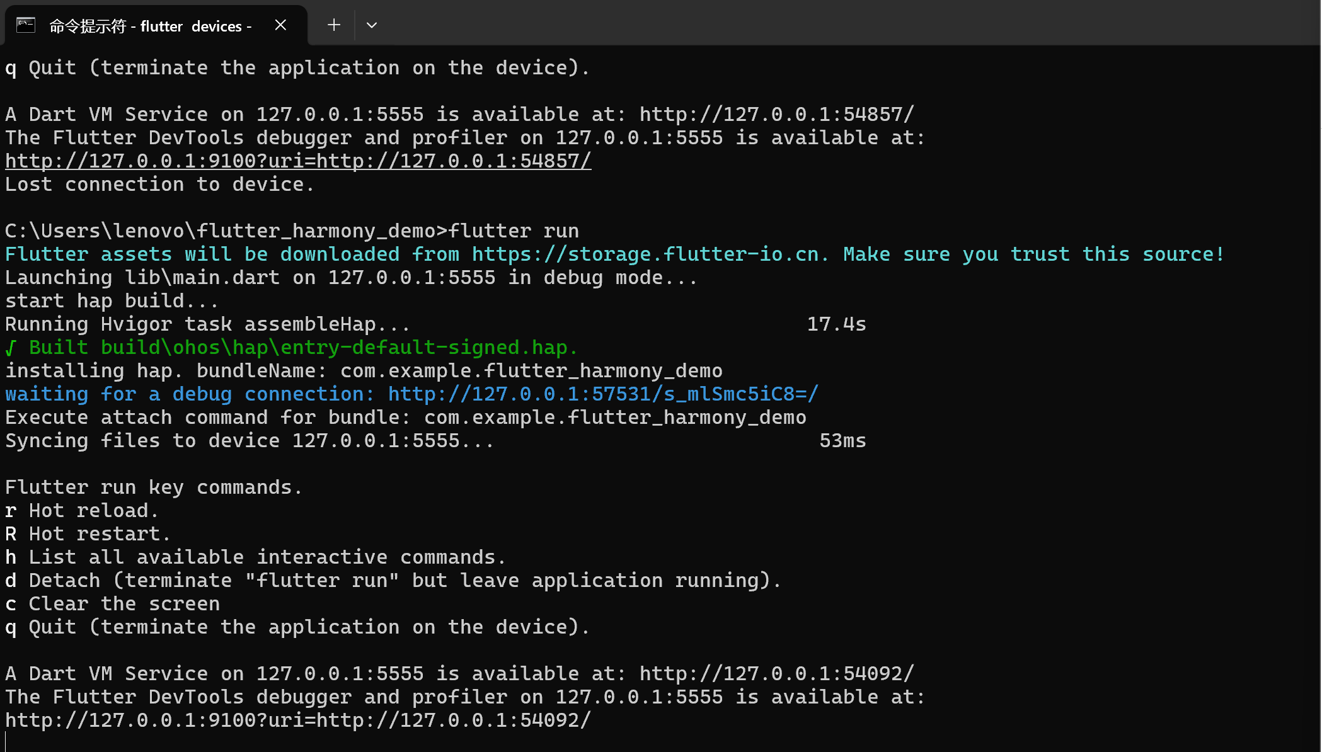This screenshot has width=1322, height=752.
Task: Click the 'r Hot reload.' line
Action: pos(82,511)
